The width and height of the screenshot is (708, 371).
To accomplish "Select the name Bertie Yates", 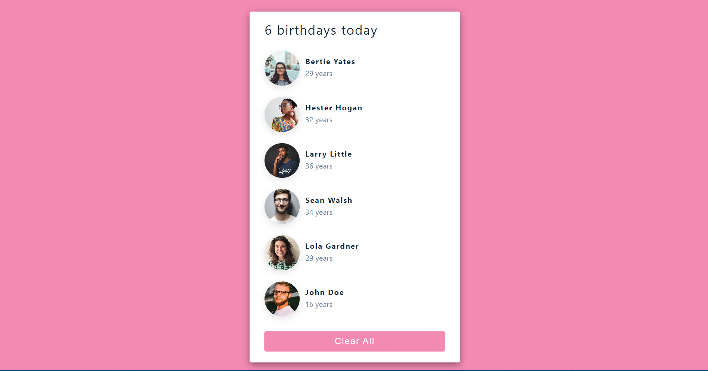I will 330,62.
